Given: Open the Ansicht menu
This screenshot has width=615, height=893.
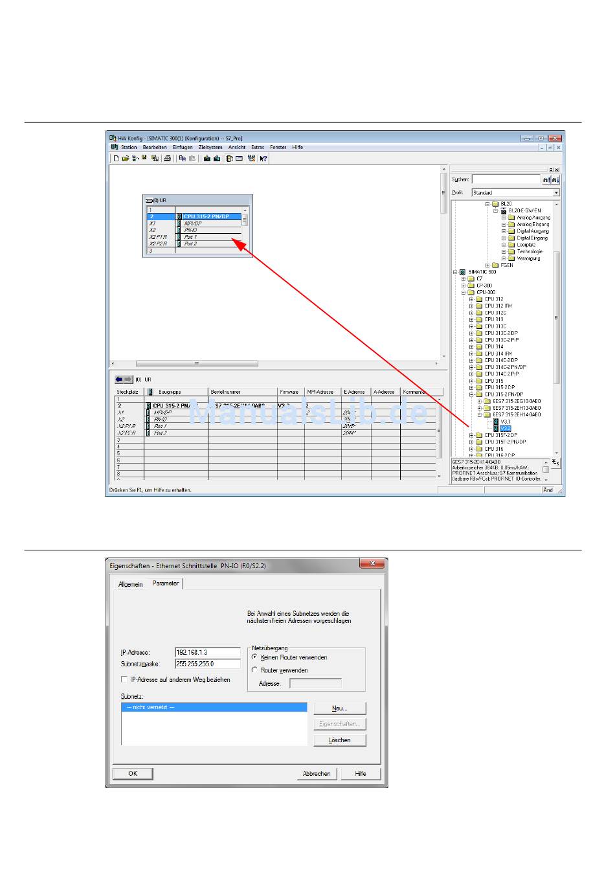Looking at the screenshot, I should 237,147.
